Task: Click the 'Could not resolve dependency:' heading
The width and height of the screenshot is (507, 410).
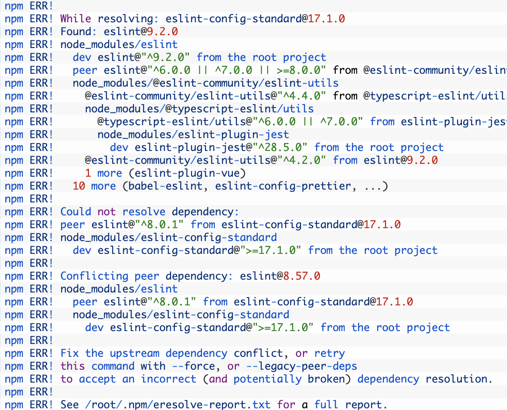Action: [x=150, y=212]
